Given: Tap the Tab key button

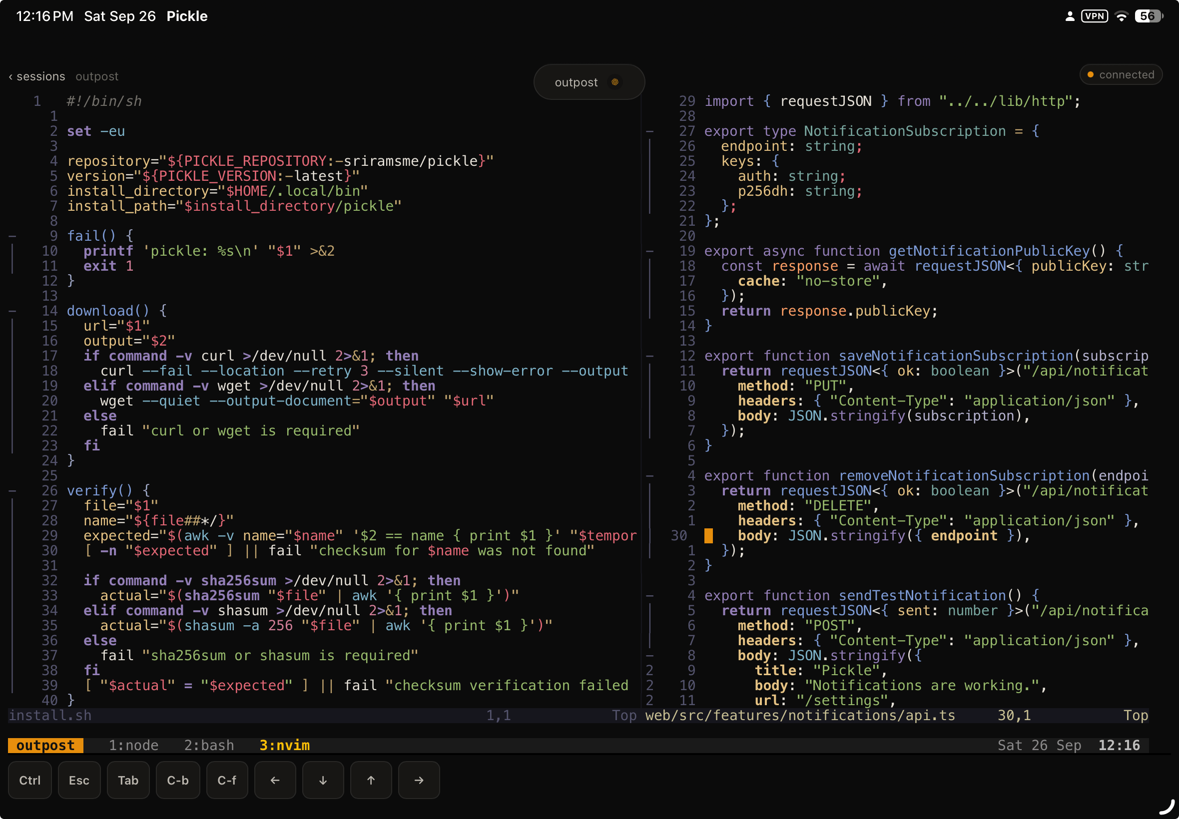Looking at the screenshot, I should 128,780.
